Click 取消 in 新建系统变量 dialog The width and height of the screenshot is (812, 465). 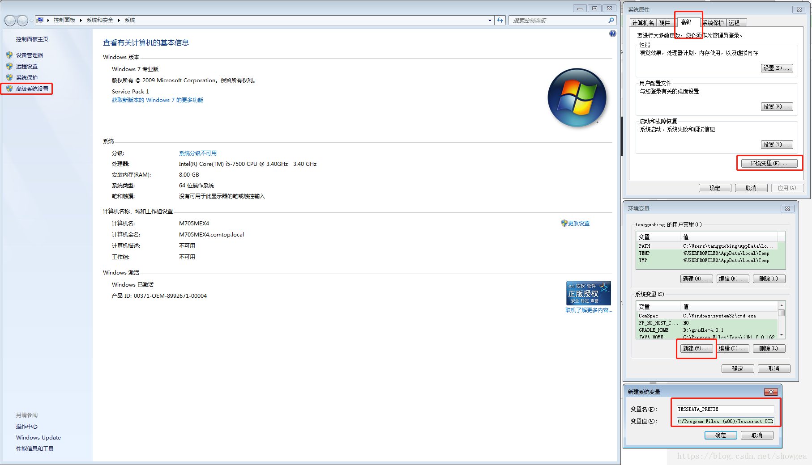click(757, 435)
